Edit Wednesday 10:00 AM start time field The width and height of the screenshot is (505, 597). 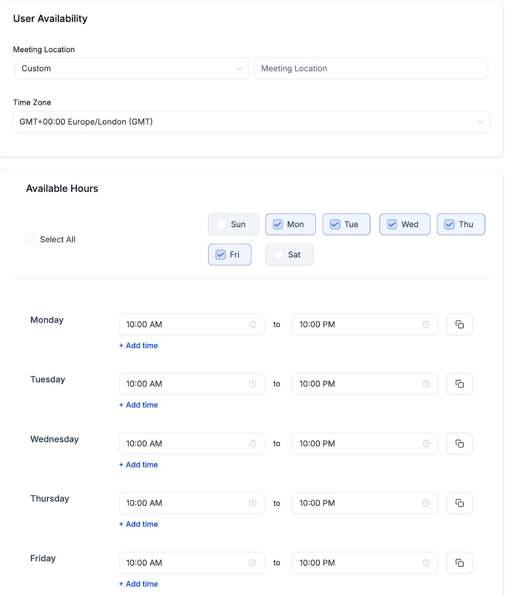(x=191, y=444)
